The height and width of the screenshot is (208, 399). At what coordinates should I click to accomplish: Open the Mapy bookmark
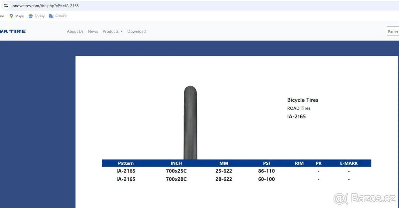click(17, 16)
